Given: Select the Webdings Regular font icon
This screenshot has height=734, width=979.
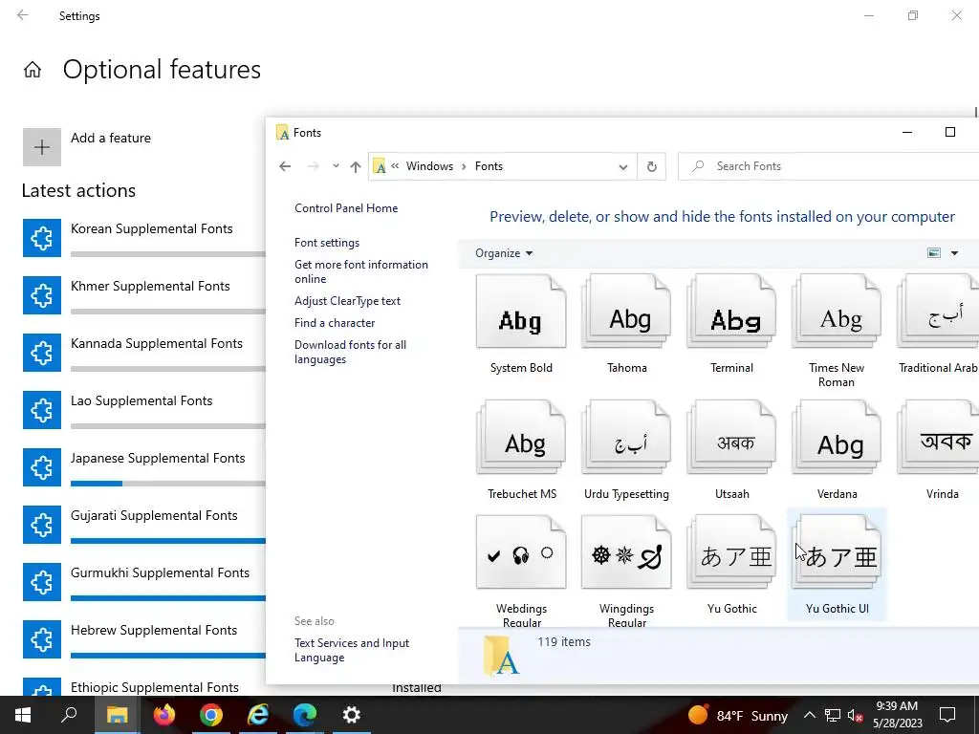Looking at the screenshot, I should pos(521,552).
